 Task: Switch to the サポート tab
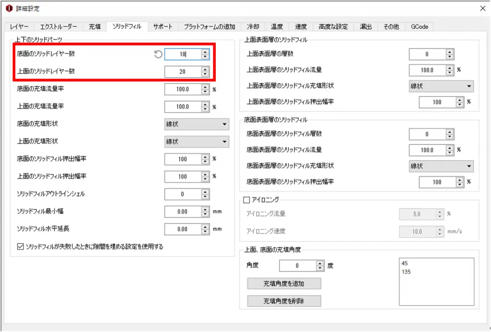(163, 27)
